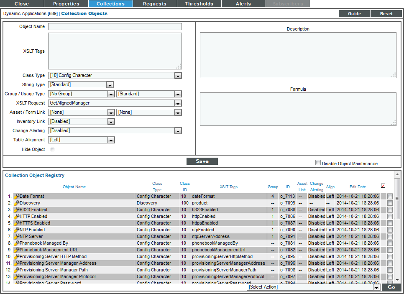Open the Alerts tab
Viewport: 404px width, 294px height.
(243, 3)
